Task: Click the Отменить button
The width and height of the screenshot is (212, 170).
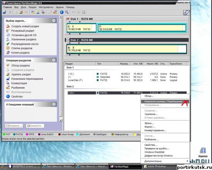Action: (14, 126)
